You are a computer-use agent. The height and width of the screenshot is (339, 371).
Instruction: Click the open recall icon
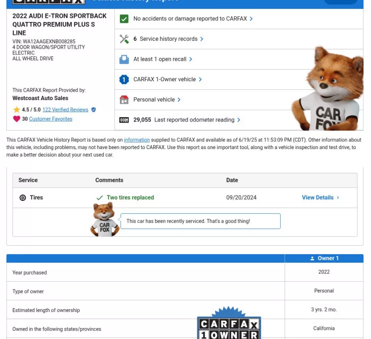tap(124, 59)
